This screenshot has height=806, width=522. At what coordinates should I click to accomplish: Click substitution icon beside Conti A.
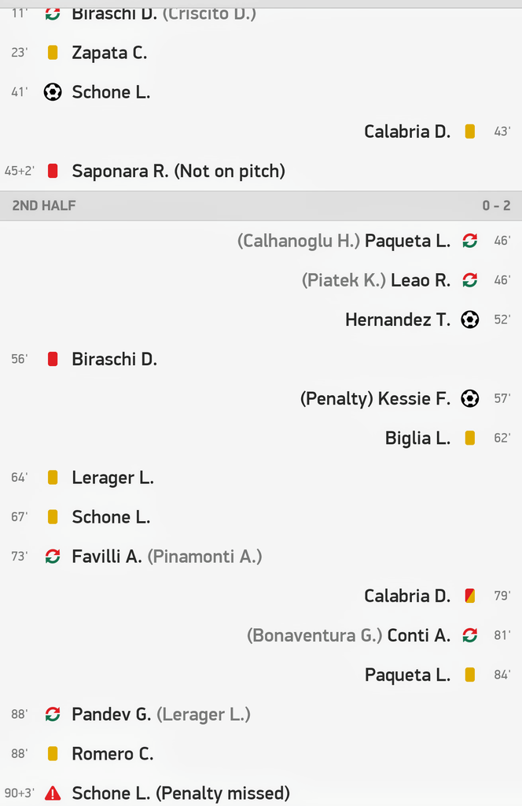tap(470, 635)
